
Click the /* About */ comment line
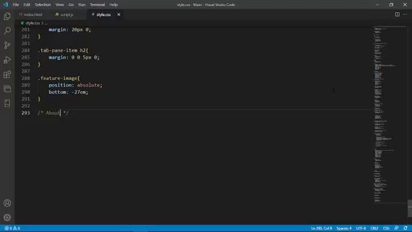[x=53, y=113]
